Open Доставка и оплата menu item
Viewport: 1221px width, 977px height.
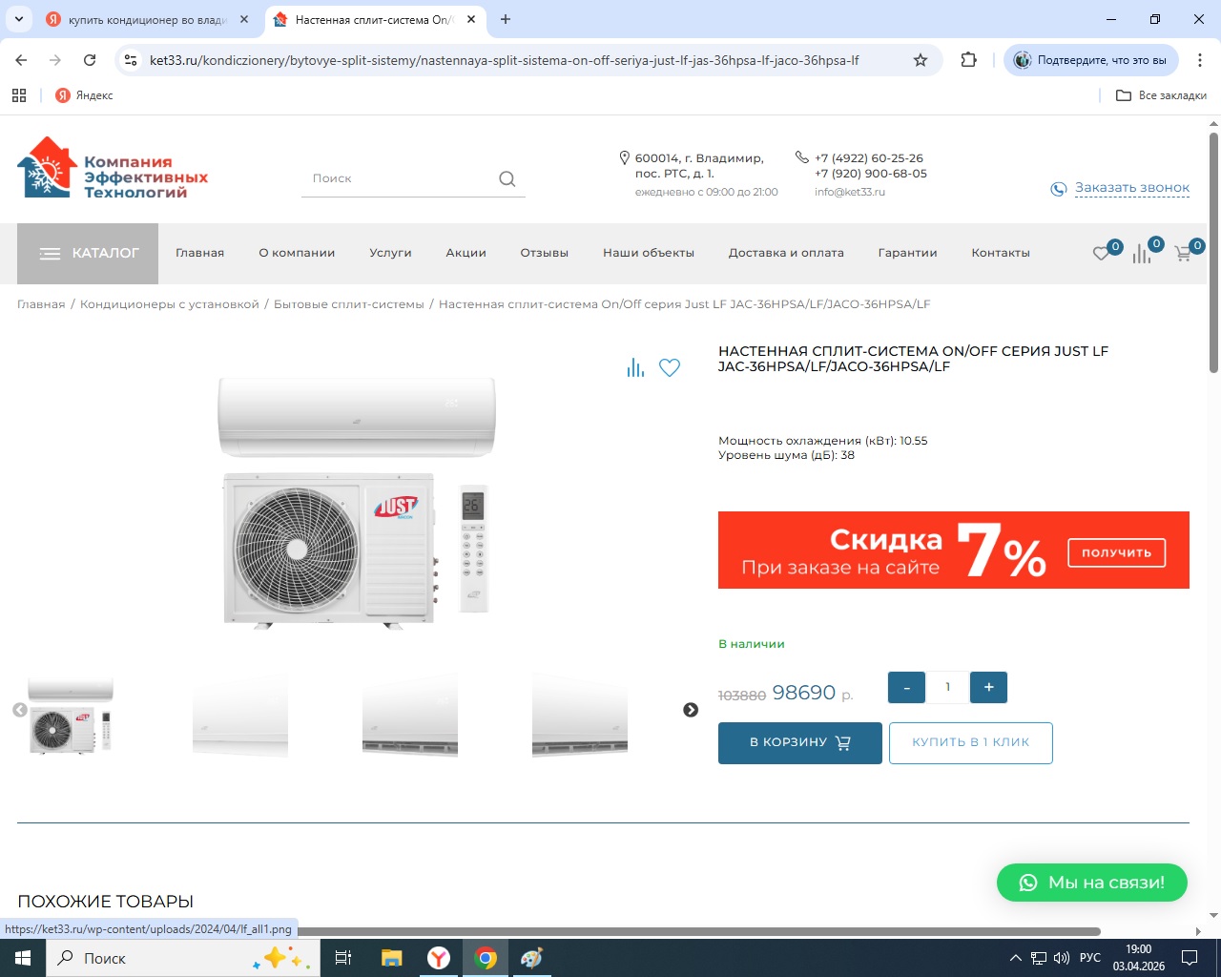coord(786,253)
